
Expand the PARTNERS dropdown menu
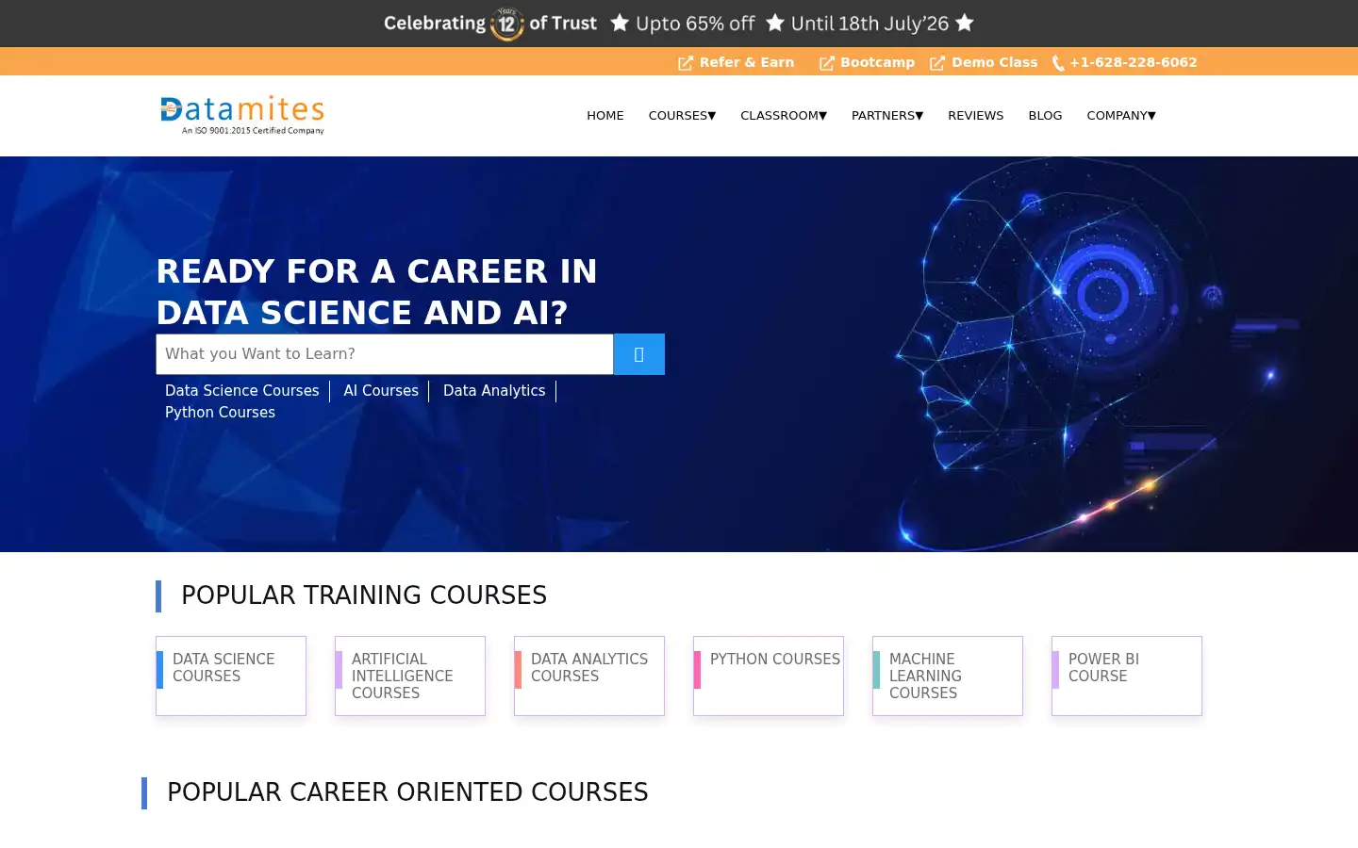coord(887,115)
